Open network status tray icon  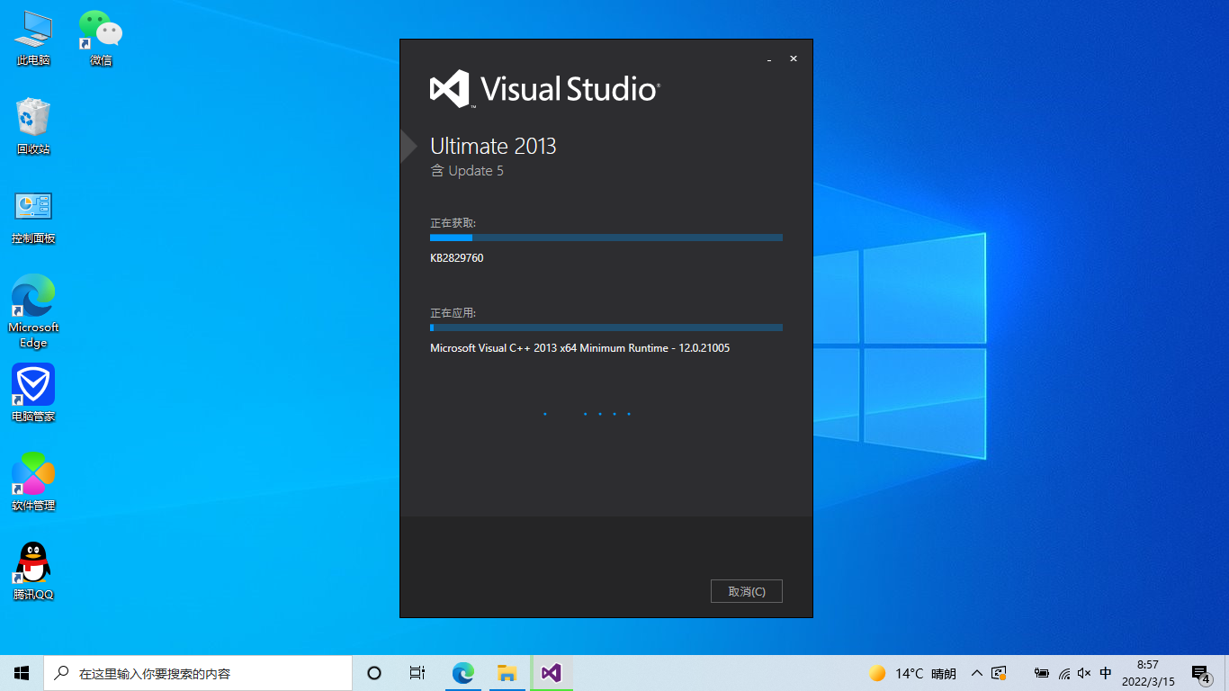coord(1064,673)
